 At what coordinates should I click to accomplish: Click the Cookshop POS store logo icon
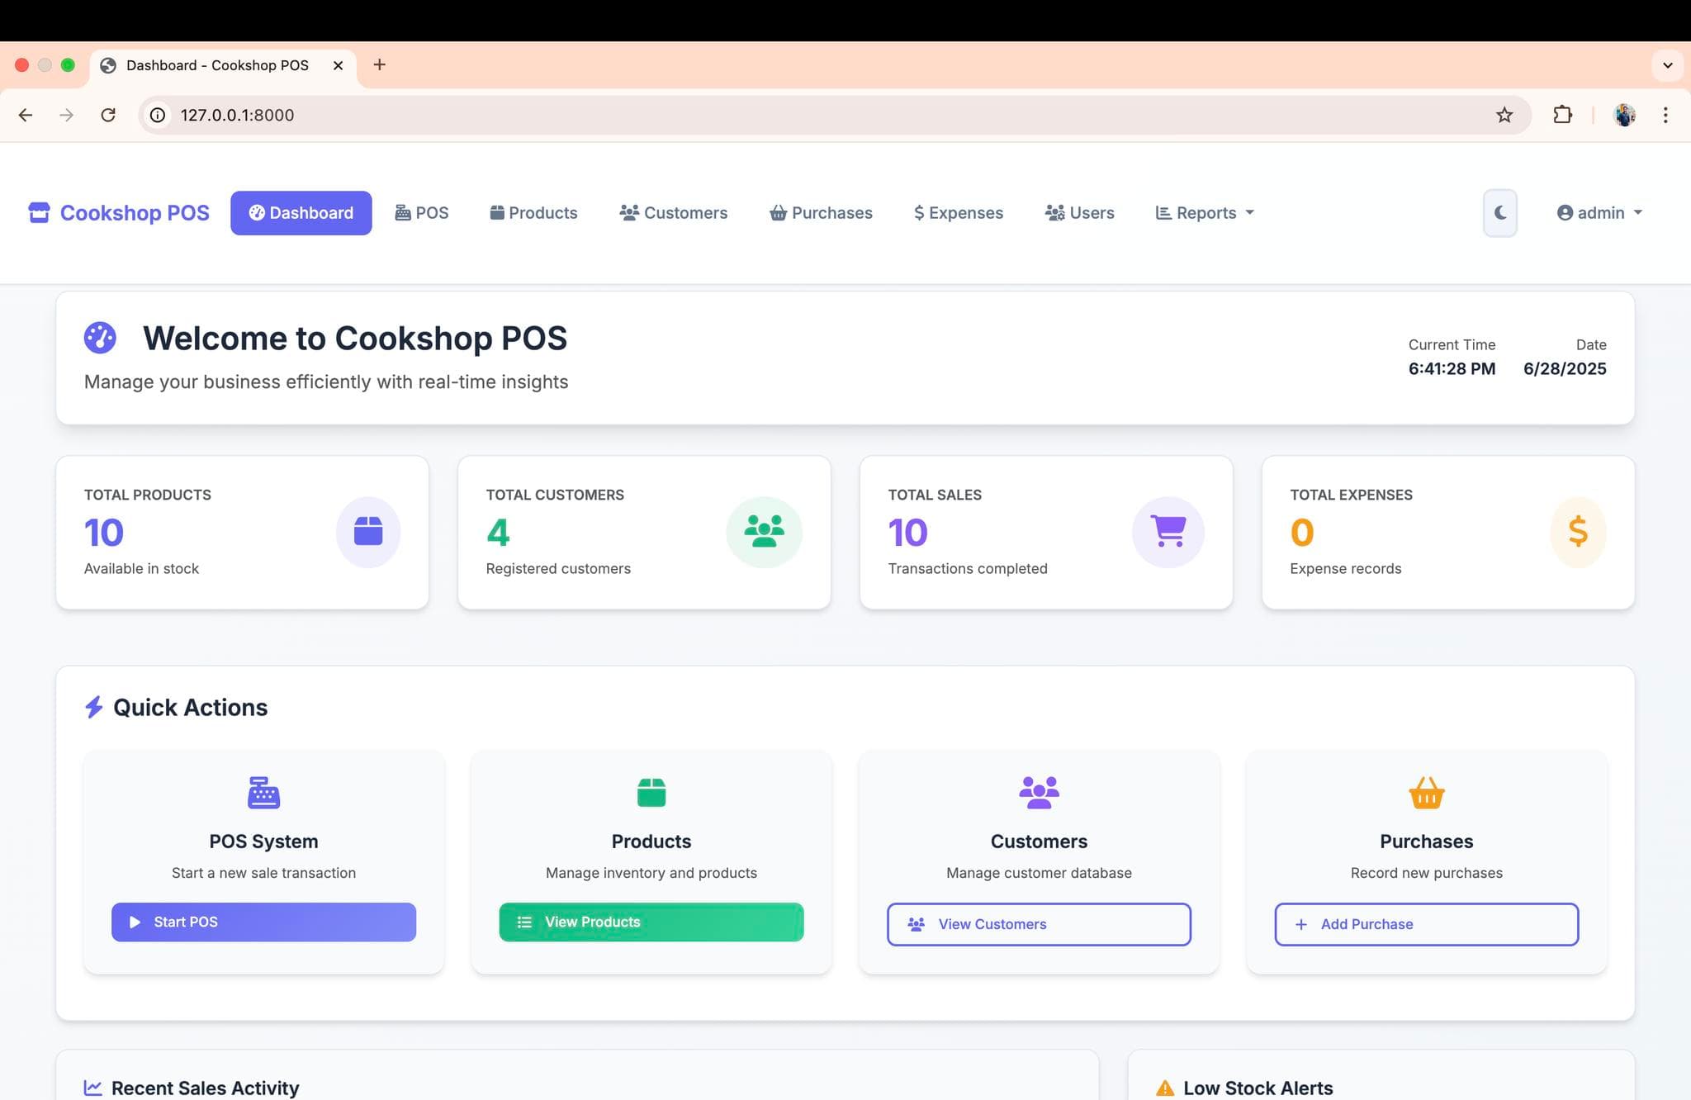[39, 213]
